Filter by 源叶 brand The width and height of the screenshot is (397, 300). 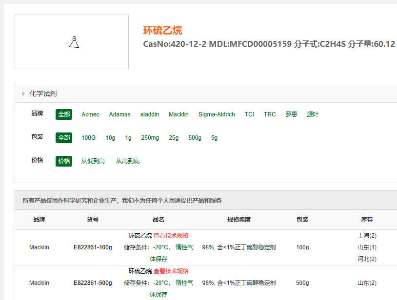[313, 114]
